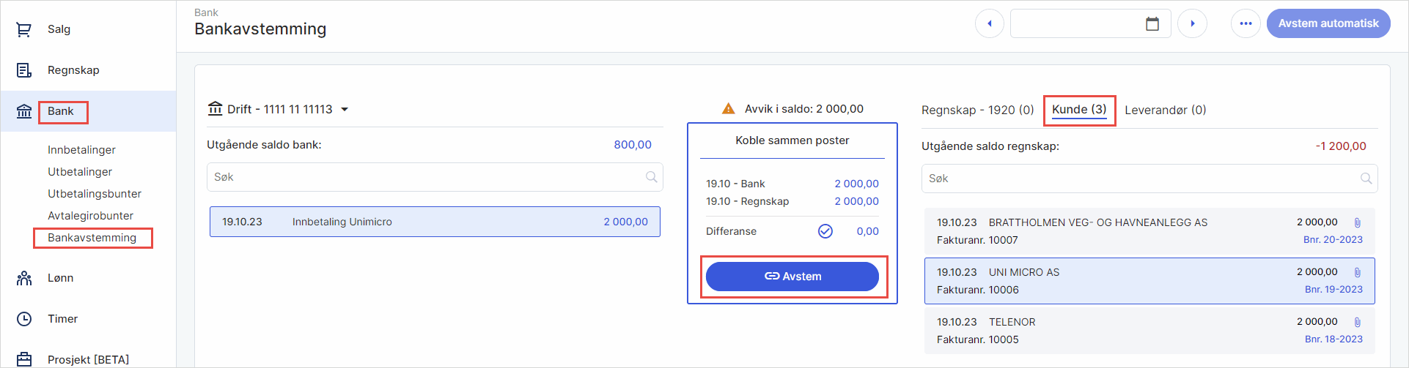
Task: Select the Innbetaling Unimicro bank transaction
Action: [x=435, y=222]
